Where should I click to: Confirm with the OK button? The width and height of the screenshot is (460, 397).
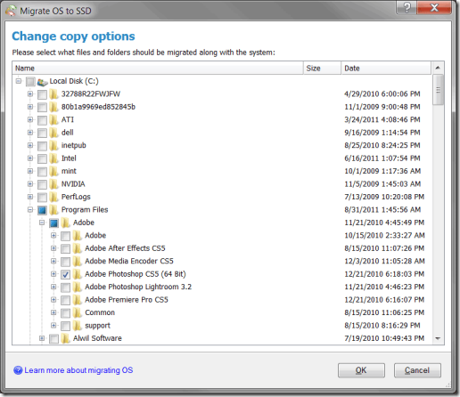361,370
